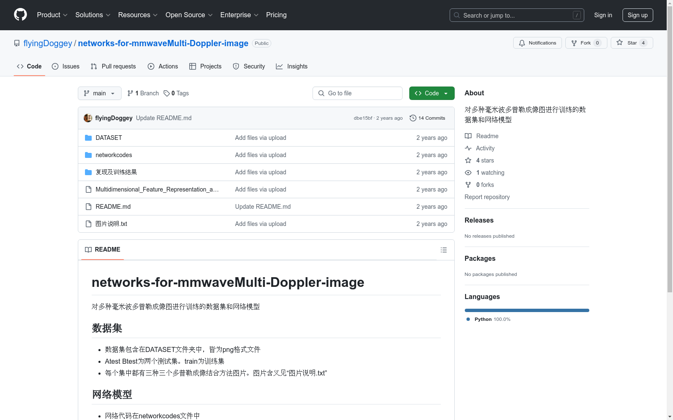
Task: View the 0 Tags link
Action: pyautogui.click(x=176, y=93)
